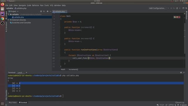Image resolution: width=188 pixels, height=106 pixels.
Task: Toggle the Structure tool window stripe
Action: (6, 27)
